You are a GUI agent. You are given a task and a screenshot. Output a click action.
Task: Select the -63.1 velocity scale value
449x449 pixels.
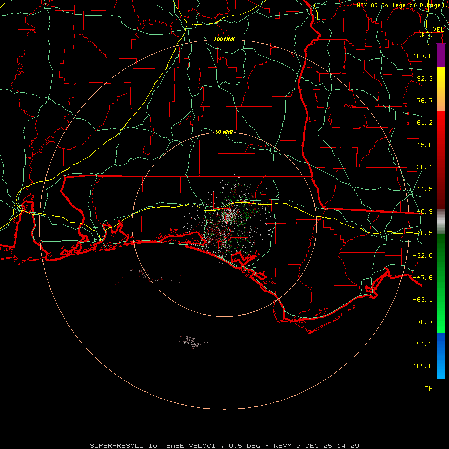423,300
